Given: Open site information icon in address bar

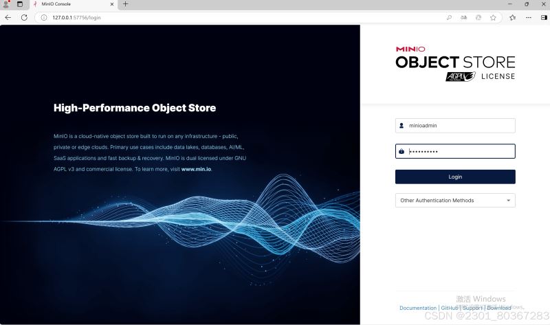Looking at the screenshot, I should click(44, 18).
